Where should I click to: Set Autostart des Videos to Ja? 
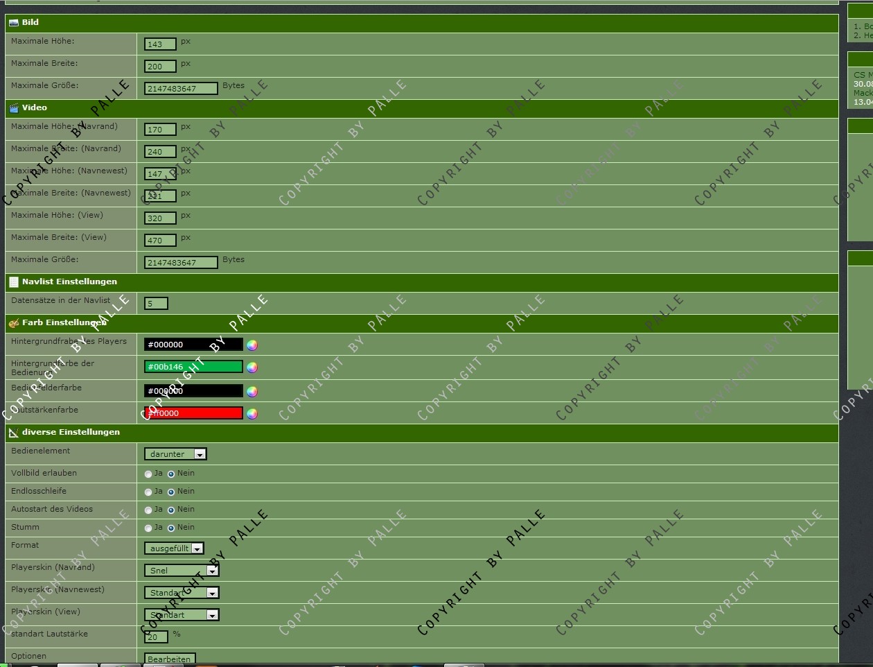148,510
